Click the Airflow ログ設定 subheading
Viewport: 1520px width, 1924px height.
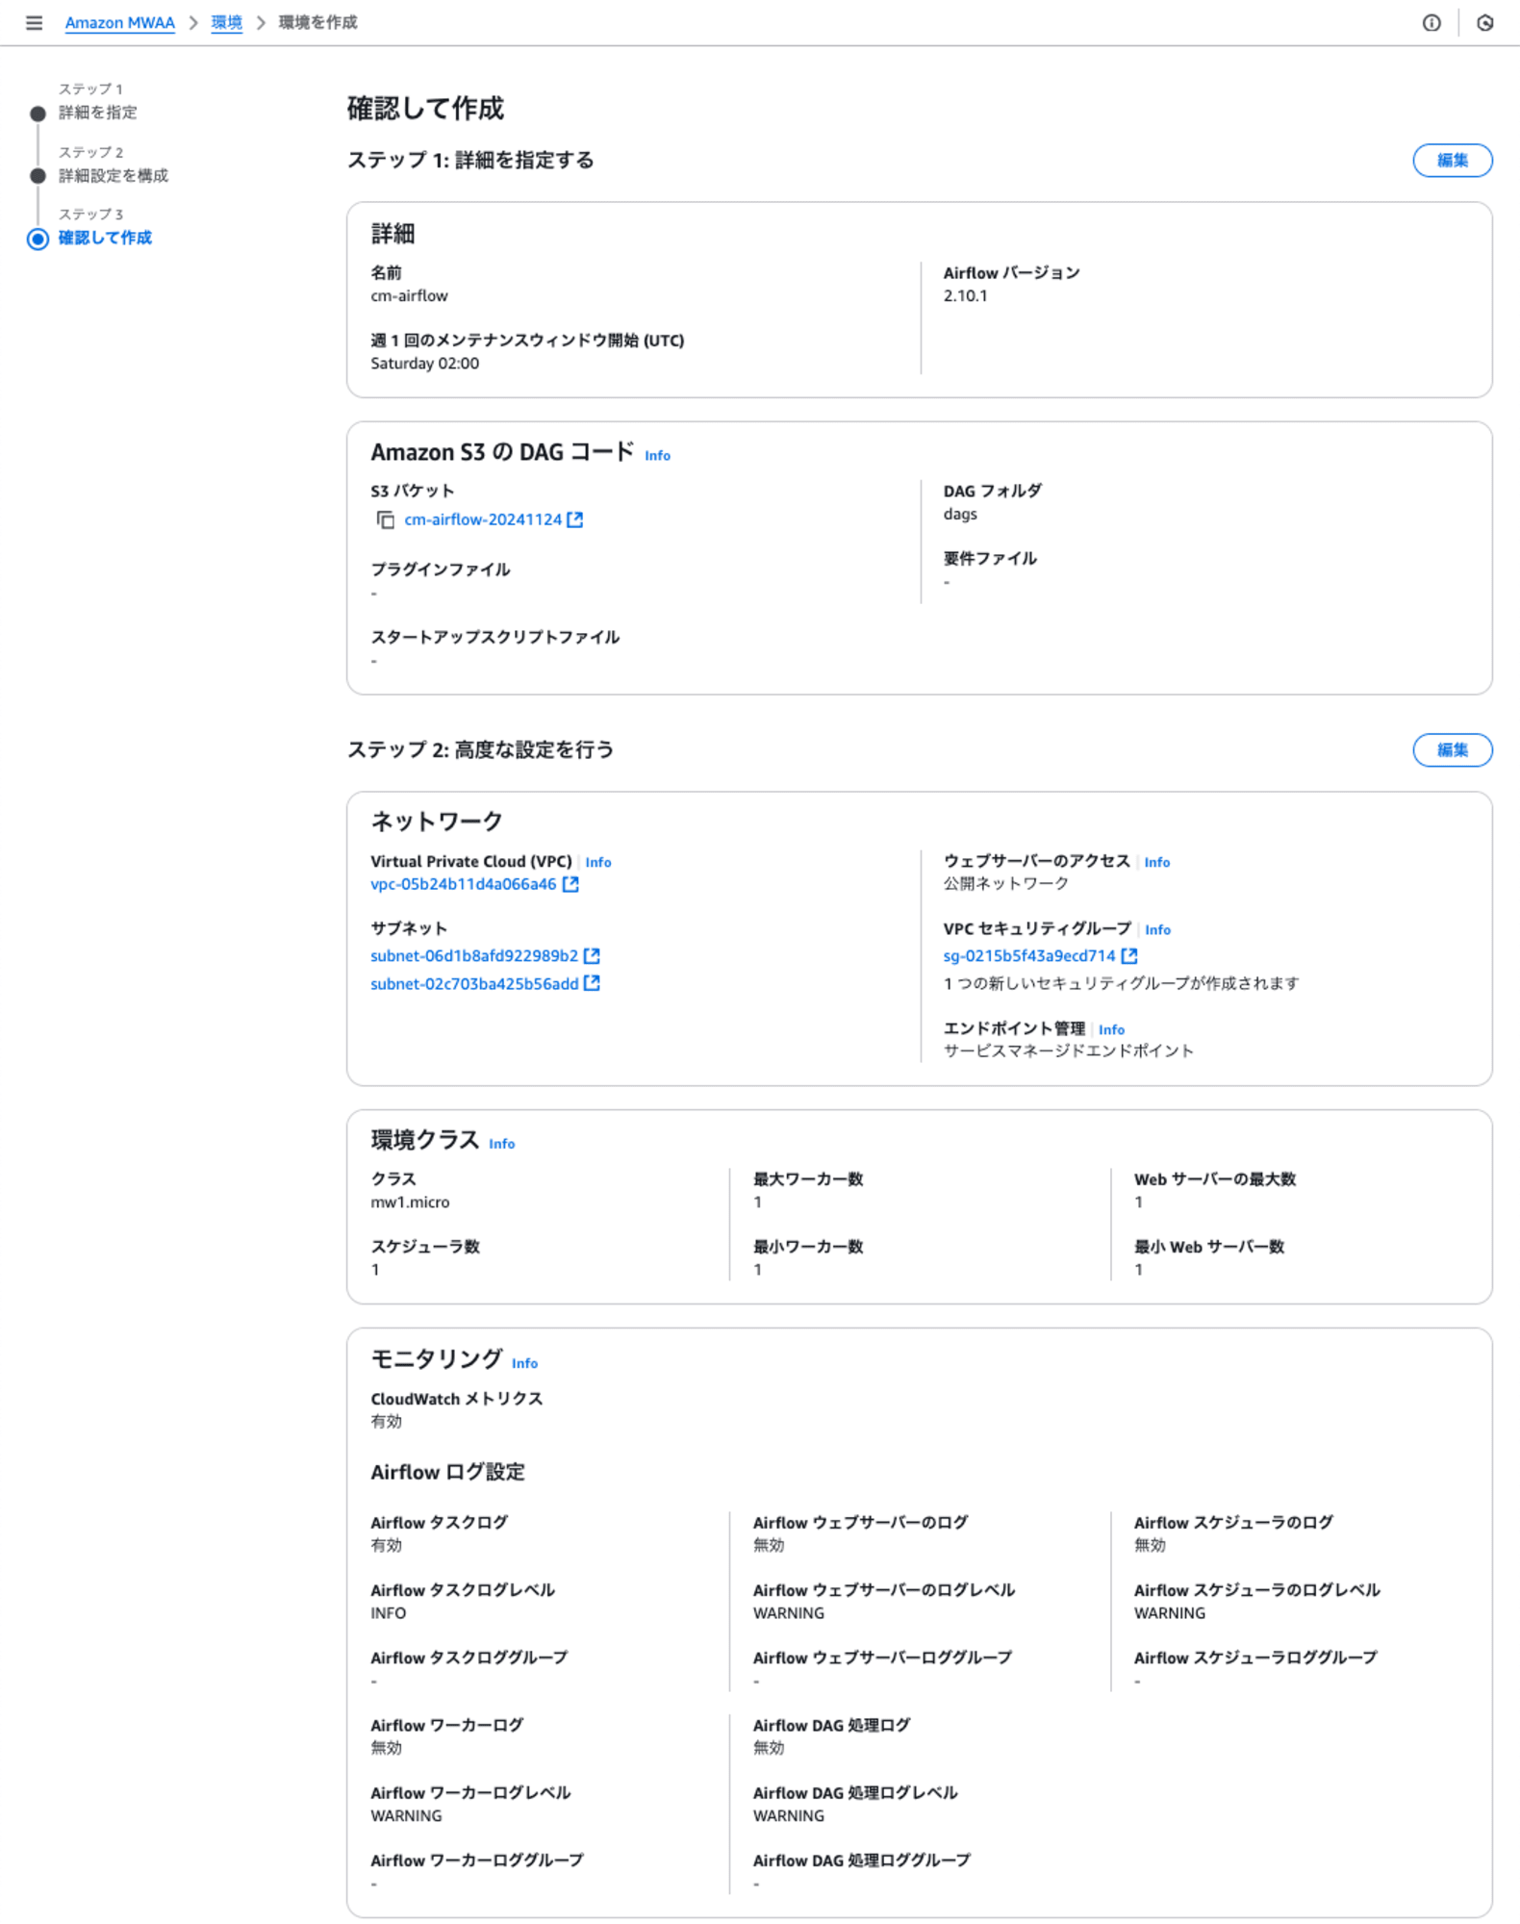point(447,1472)
